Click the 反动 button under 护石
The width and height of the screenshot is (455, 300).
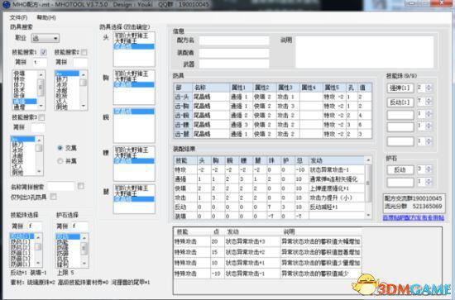[400, 169]
